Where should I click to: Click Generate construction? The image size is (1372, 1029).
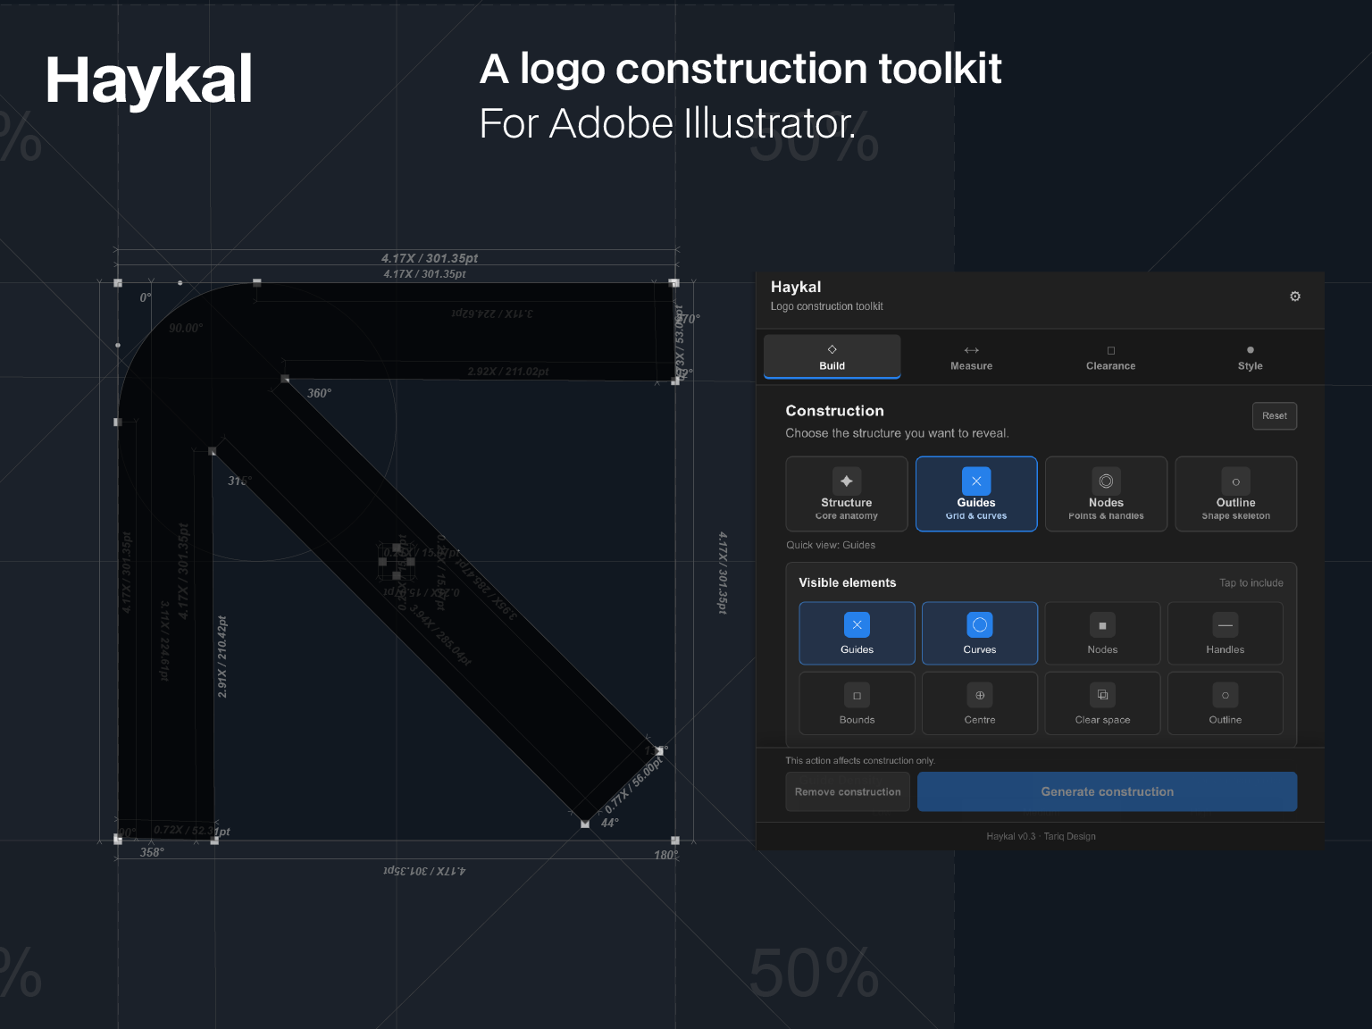click(1108, 792)
